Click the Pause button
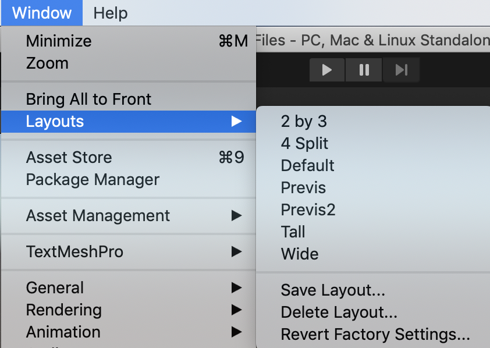This screenshot has height=348, width=490. pyautogui.click(x=364, y=70)
